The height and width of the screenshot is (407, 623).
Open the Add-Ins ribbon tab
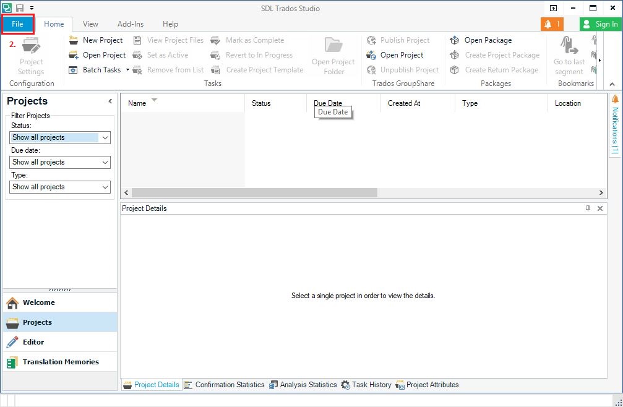[x=131, y=24]
